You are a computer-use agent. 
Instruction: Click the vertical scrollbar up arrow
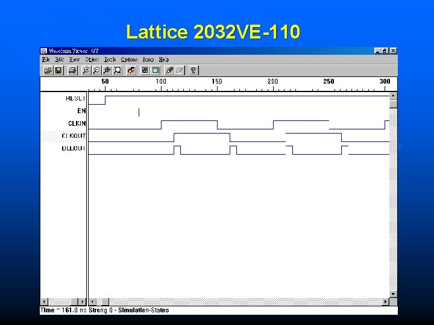click(x=393, y=96)
